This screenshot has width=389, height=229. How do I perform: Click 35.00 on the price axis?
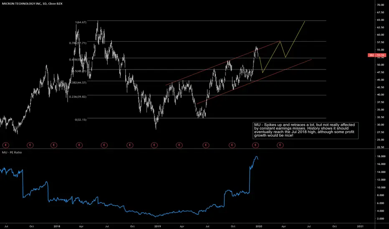tap(380, 110)
